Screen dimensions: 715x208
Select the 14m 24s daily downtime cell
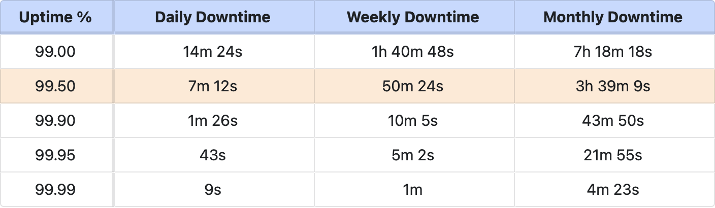pyautogui.click(x=213, y=51)
